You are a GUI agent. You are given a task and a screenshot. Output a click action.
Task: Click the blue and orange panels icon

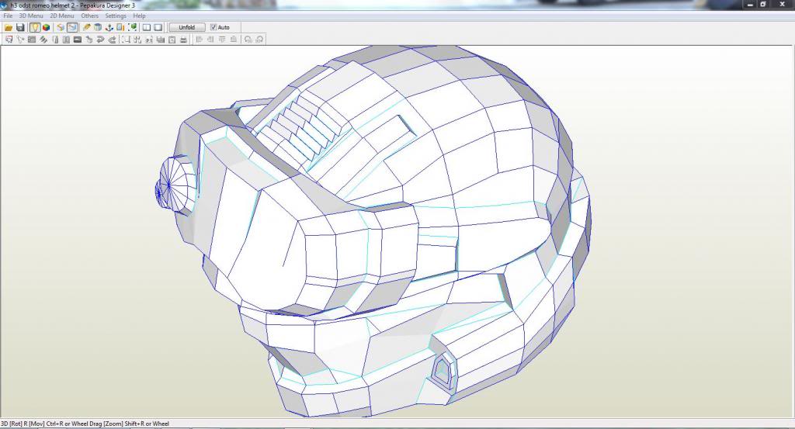pyautogui.click(x=120, y=27)
